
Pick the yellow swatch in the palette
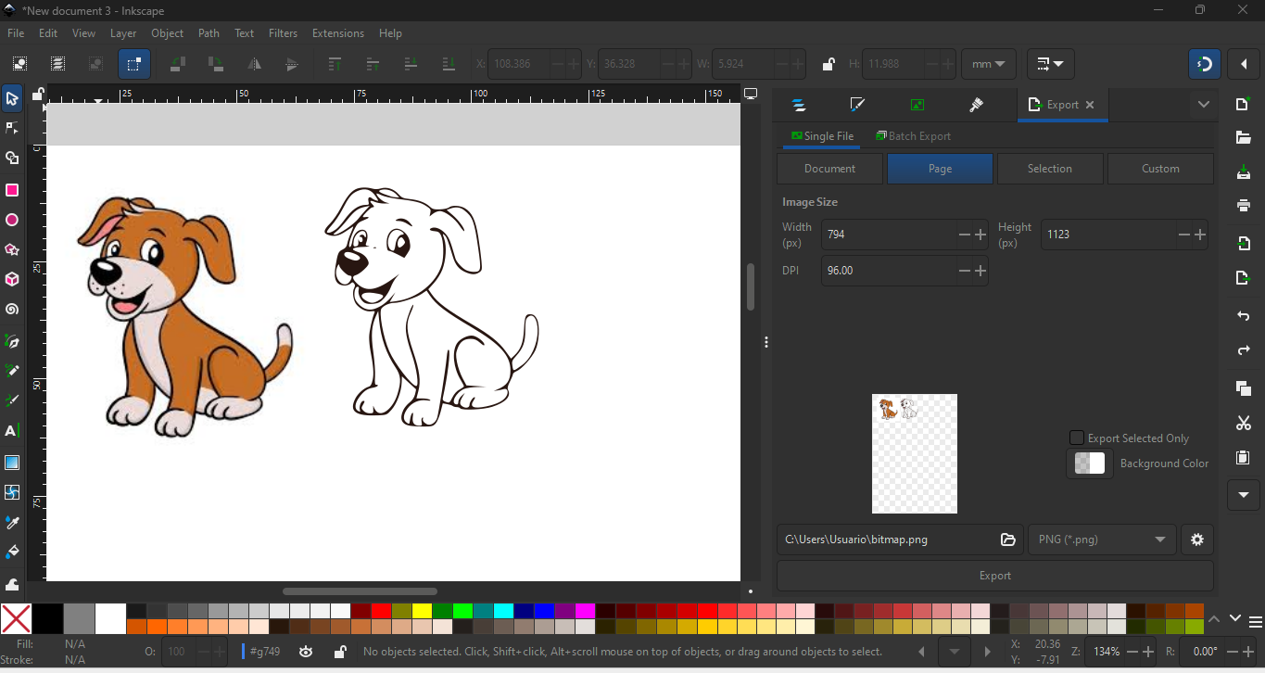(x=422, y=611)
